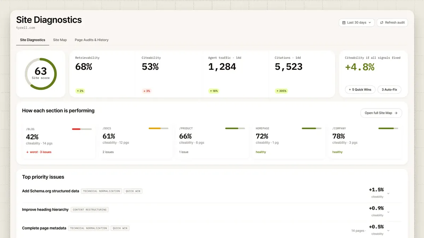Select the Site Diagnostics tab

tap(33, 40)
